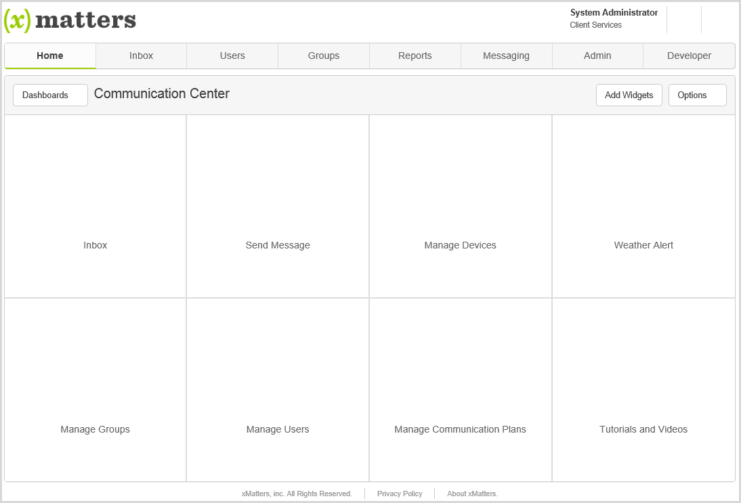Screen dimensions: 741x503
Task: Click the Communication Center dashboard title
Action: click(162, 93)
